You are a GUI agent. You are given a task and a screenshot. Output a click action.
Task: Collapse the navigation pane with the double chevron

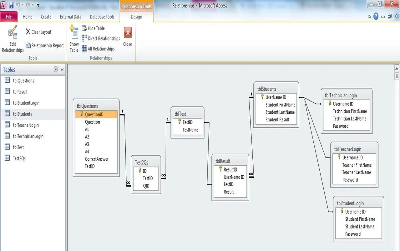click(62, 70)
